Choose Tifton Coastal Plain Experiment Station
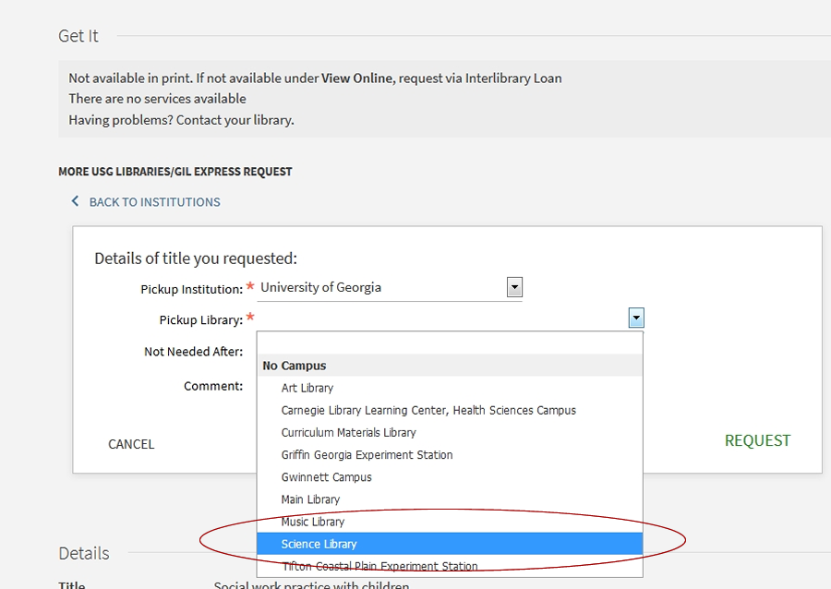The height and width of the screenshot is (589, 831). tap(379, 566)
